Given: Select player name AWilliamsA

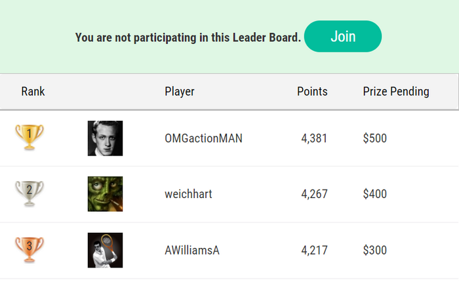Looking at the screenshot, I should coord(192,251).
